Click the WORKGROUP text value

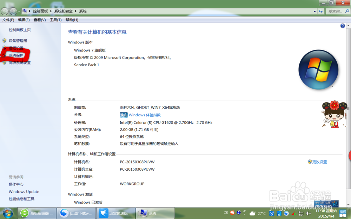point(132,184)
